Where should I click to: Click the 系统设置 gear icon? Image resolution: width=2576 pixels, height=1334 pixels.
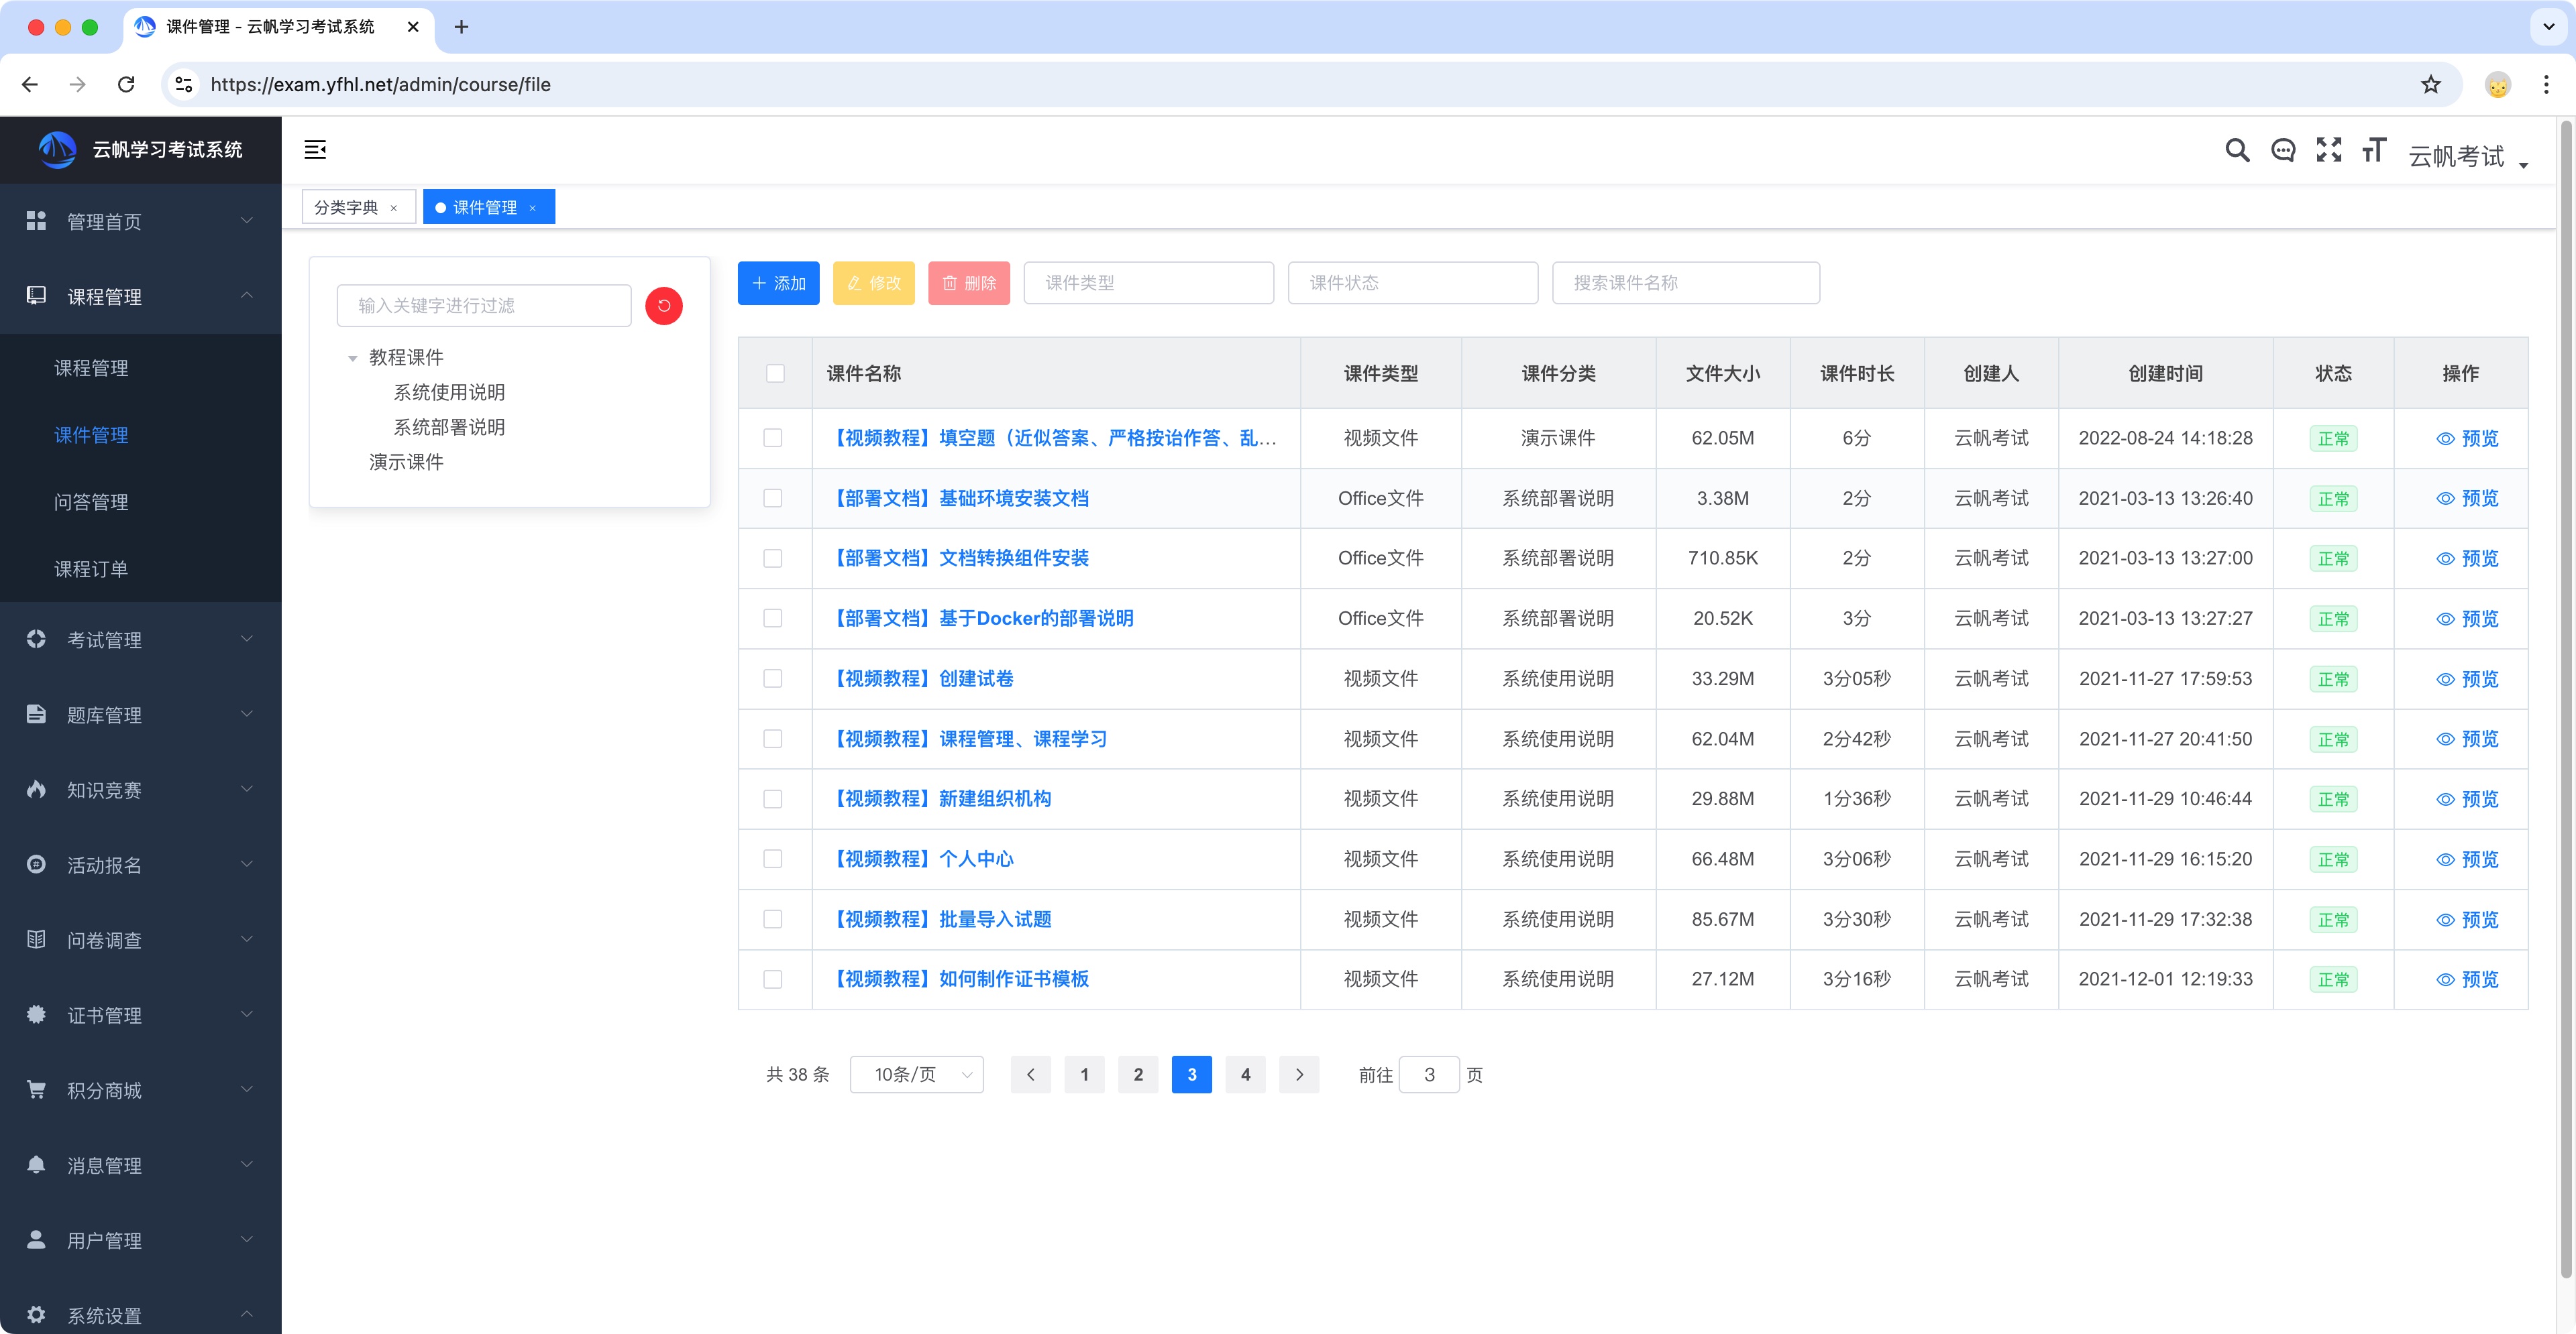point(36,1314)
